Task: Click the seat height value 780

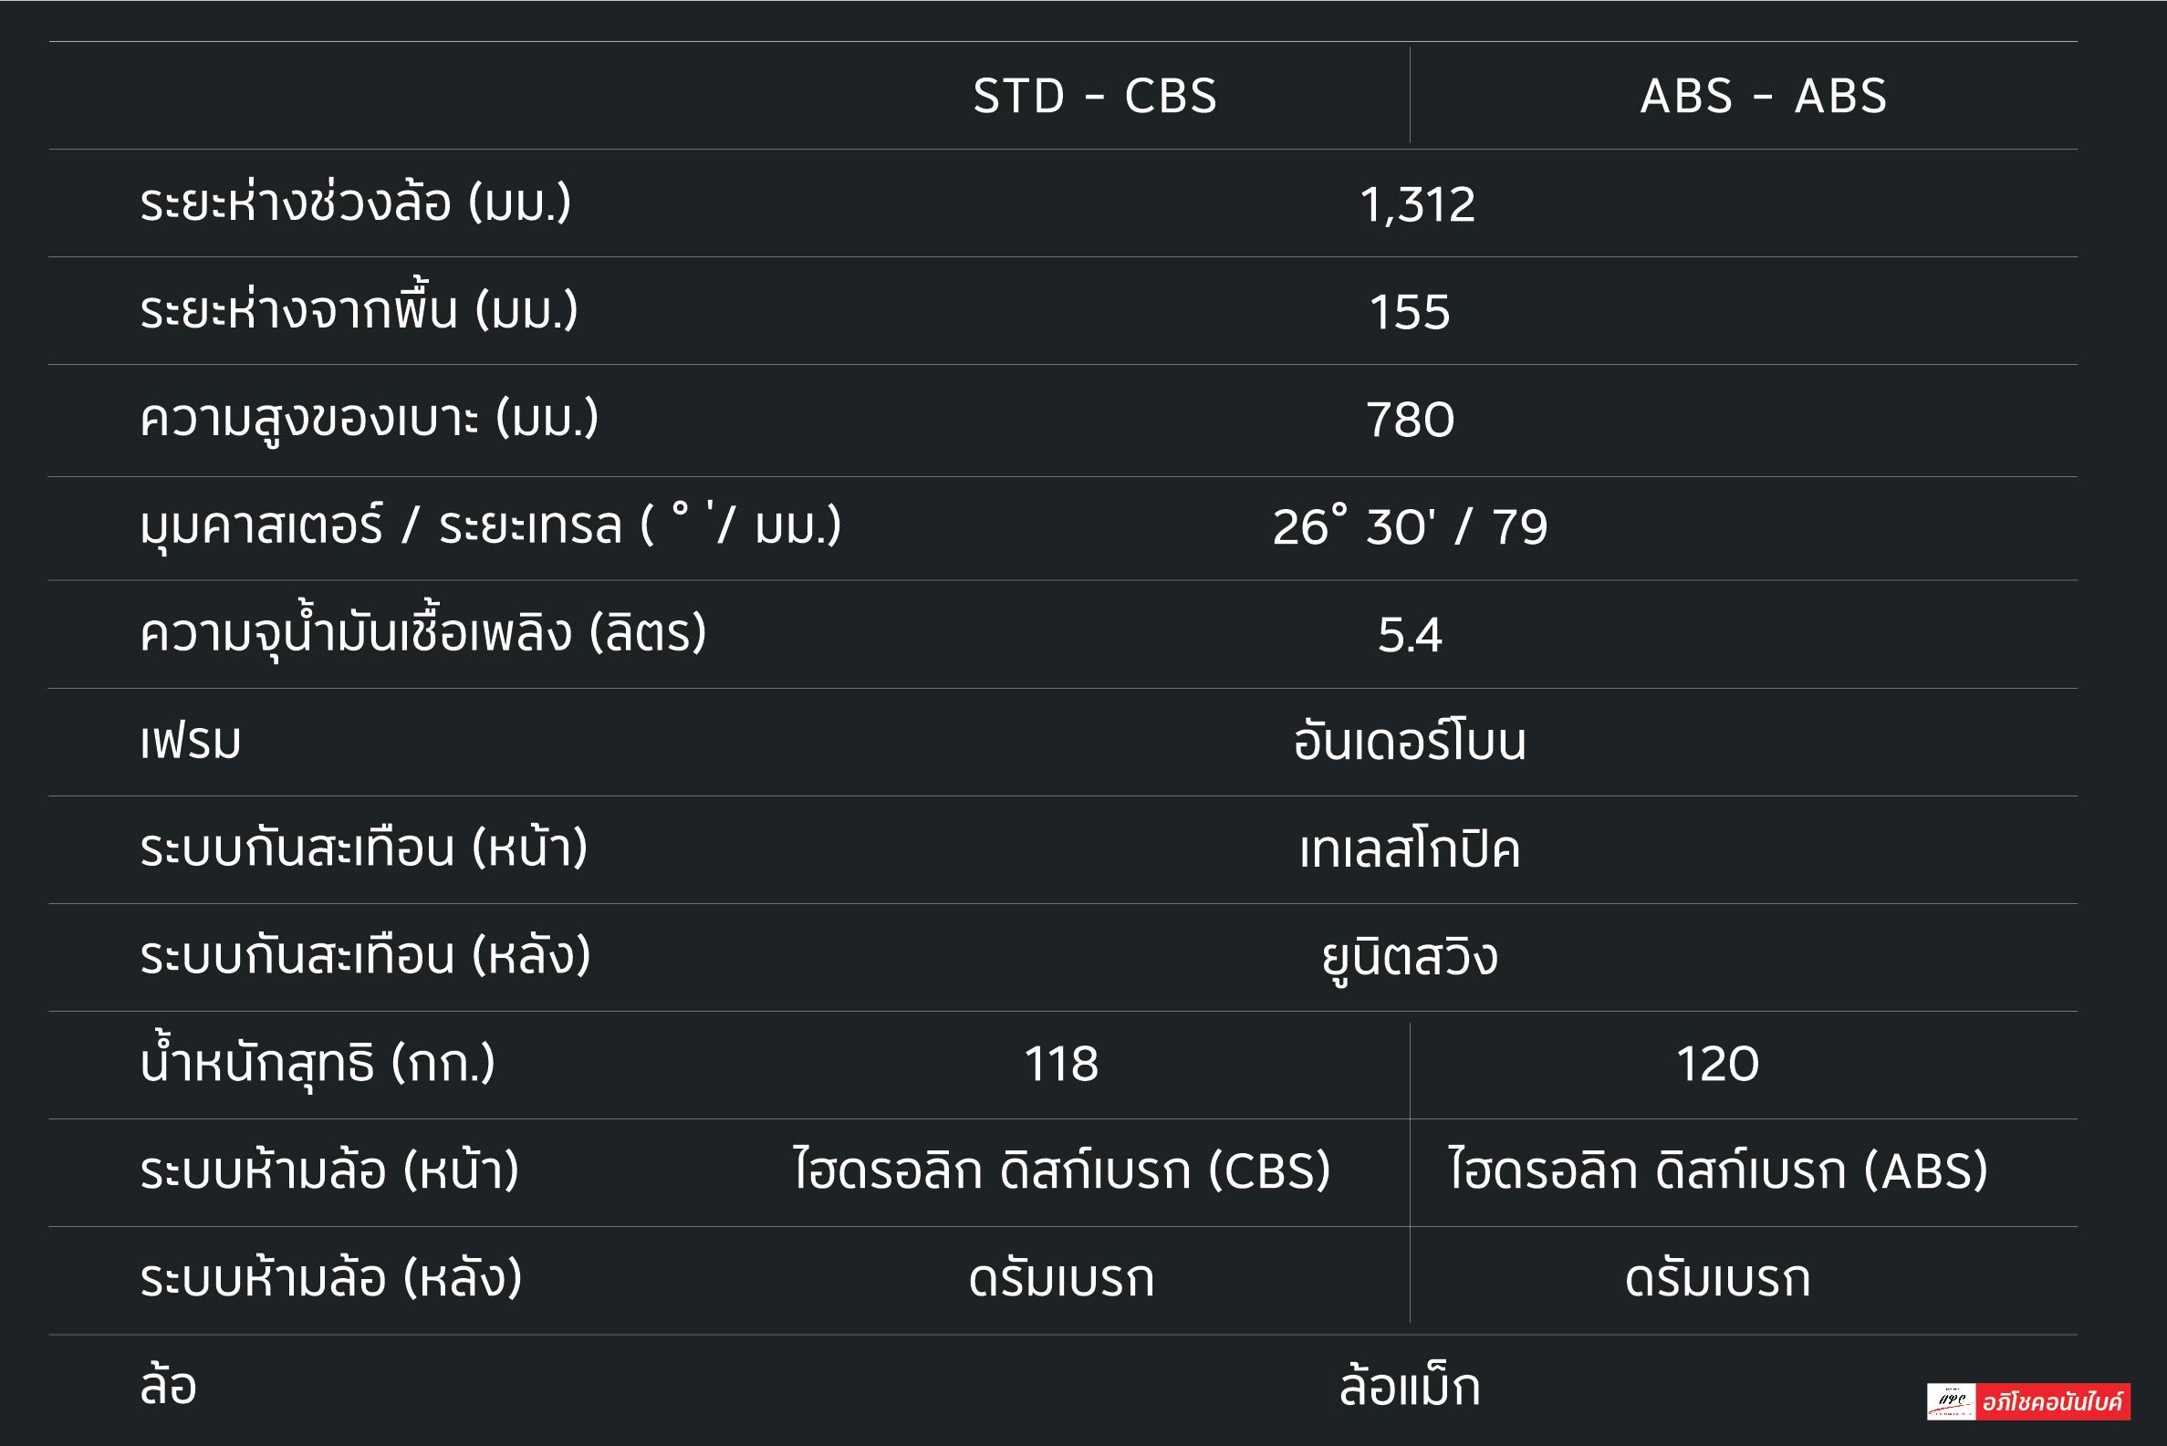Action: pos(1409,420)
